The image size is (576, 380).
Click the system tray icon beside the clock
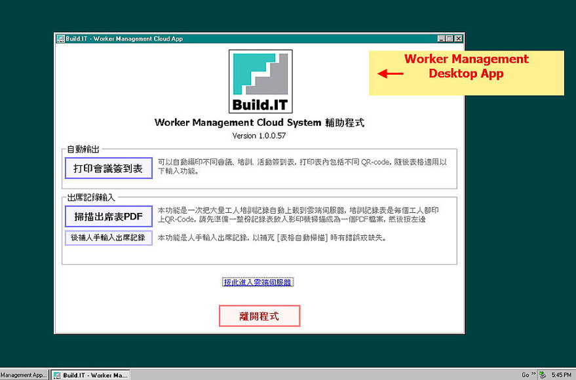pyautogui.click(x=542, y=375)
